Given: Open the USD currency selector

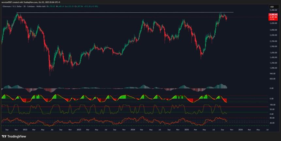Looking at the screenshot, I should (x=272, y=7).
